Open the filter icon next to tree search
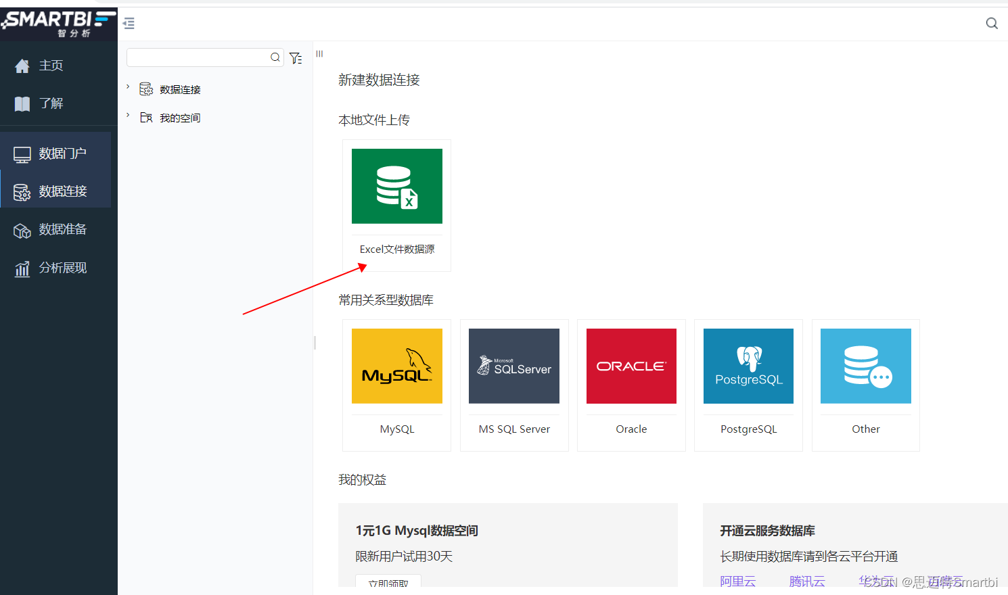 coord(296,58)
